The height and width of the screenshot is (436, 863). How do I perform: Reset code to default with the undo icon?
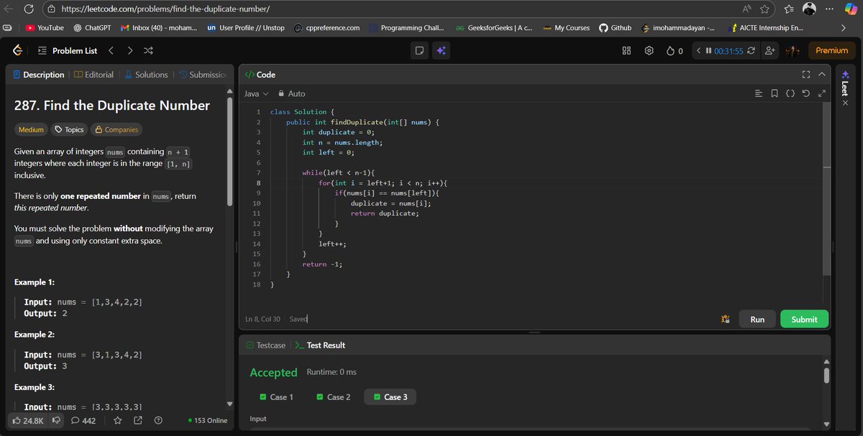pyautogui.click(x=805, y=94)
